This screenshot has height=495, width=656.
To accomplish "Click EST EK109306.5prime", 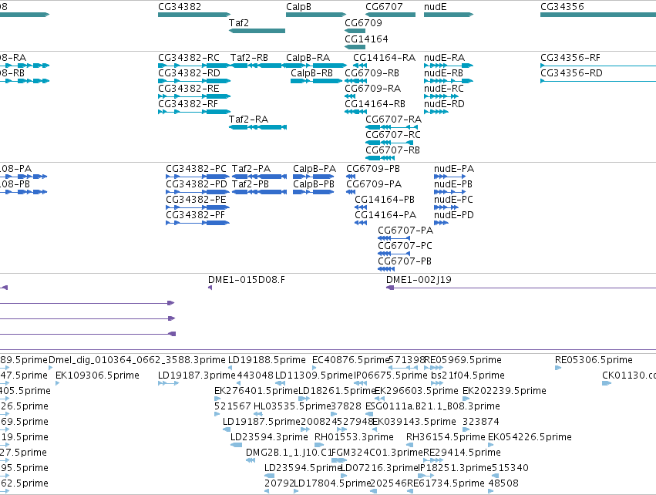I will tap(97, 375).
